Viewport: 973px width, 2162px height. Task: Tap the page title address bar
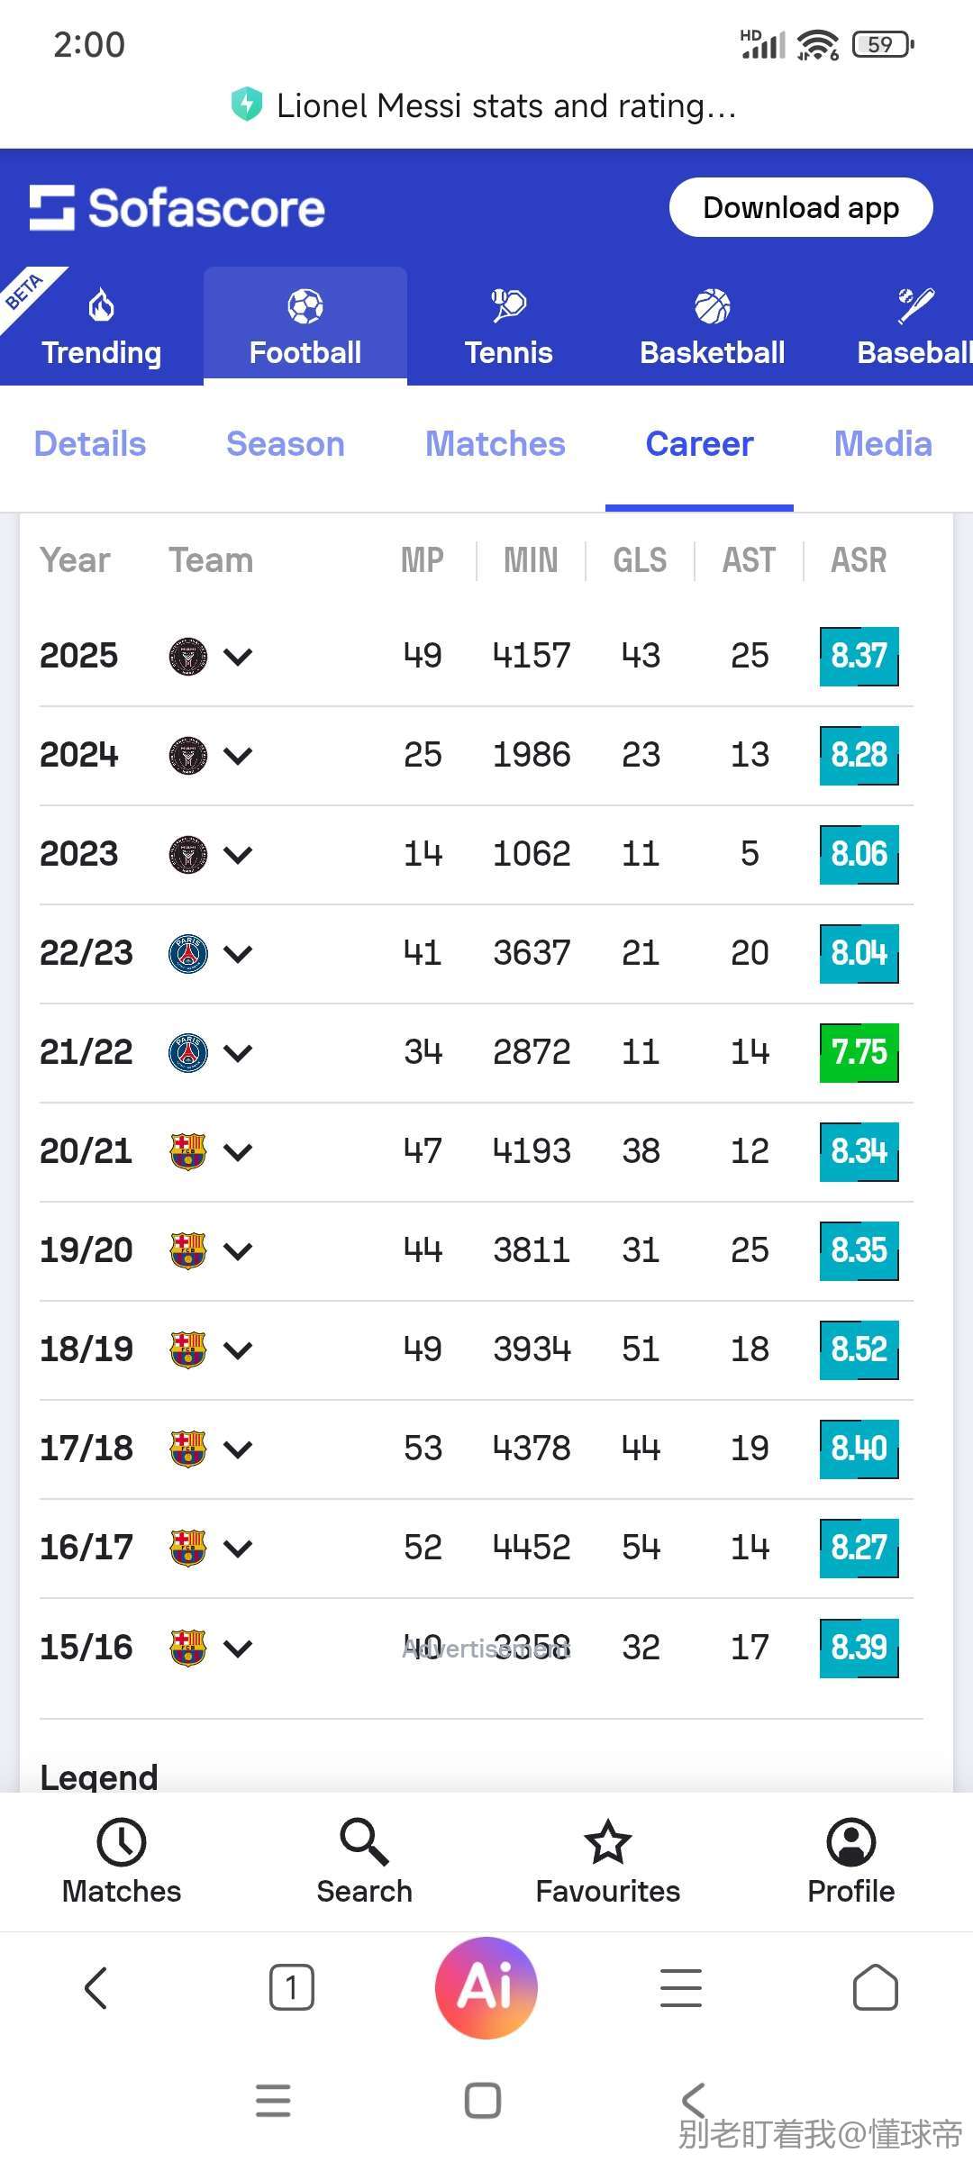coord(505,106)
